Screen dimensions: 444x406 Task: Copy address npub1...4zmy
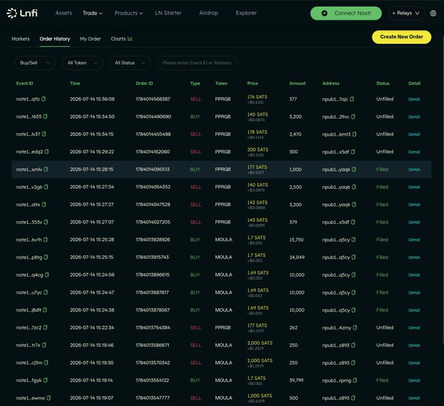355,328
